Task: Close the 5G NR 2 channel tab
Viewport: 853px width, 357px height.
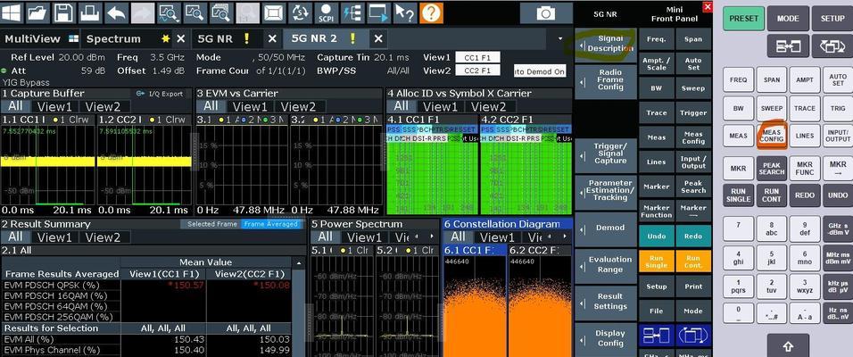Action: point(378,38)
